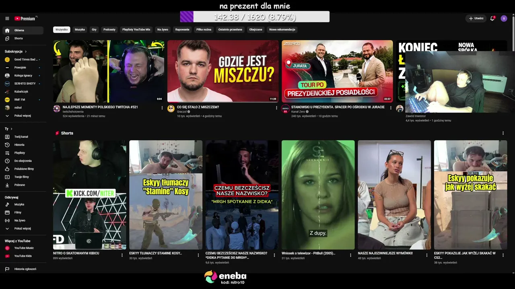Filter by the Ostatnio przesłane chip
Viewport: 515px width, 289px height.
click(x=230, y=30)
